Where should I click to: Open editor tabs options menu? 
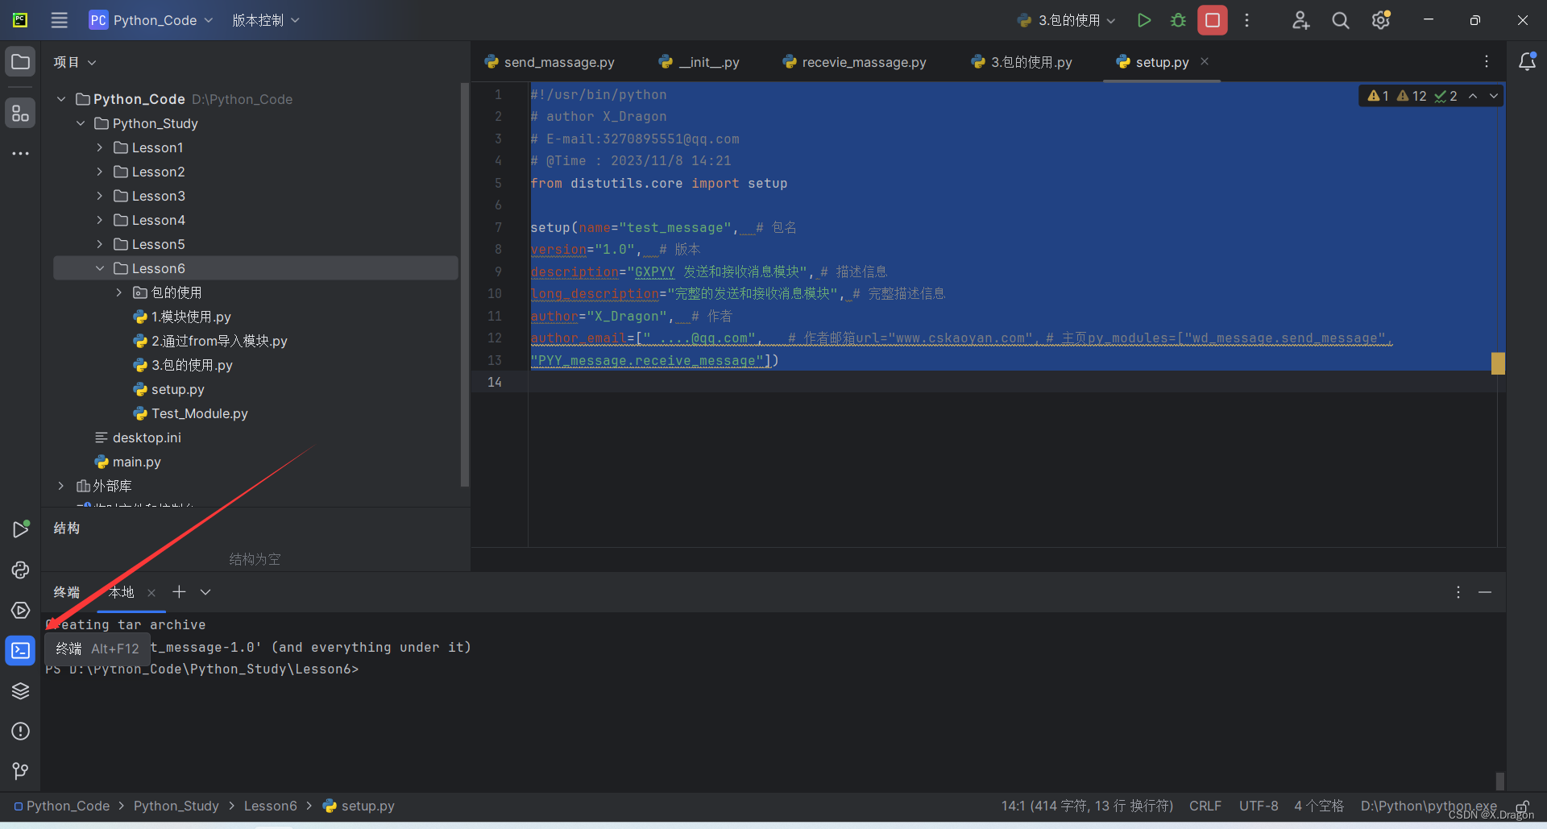coord(1487,62)
